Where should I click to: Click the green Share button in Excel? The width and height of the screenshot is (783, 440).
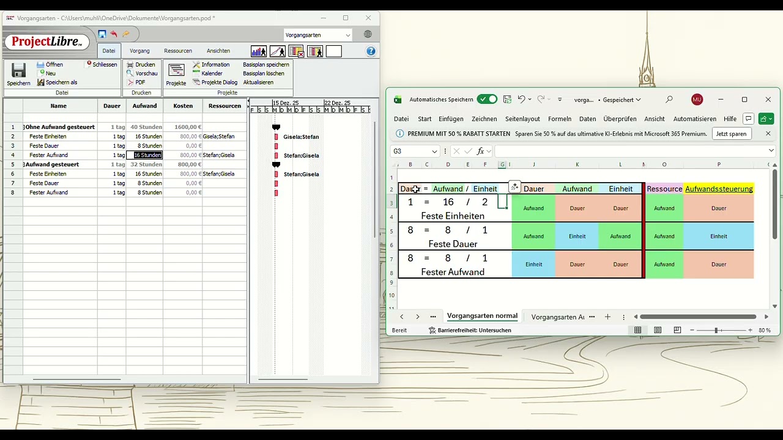[766, 119]
